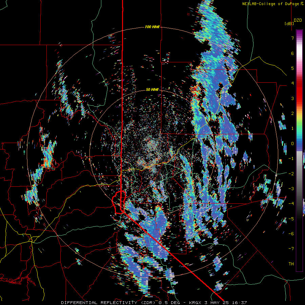The width and height of the screenshot is (305, 305).
Task: Click the red segment of the ZDR color bar
Action: point(299,91)
